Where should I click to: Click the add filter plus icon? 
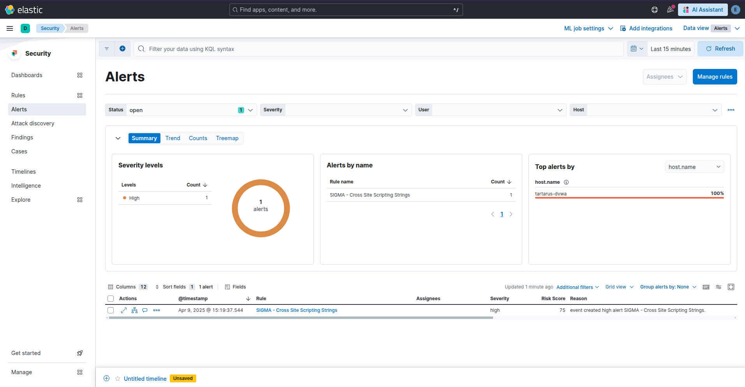[122, 49]
